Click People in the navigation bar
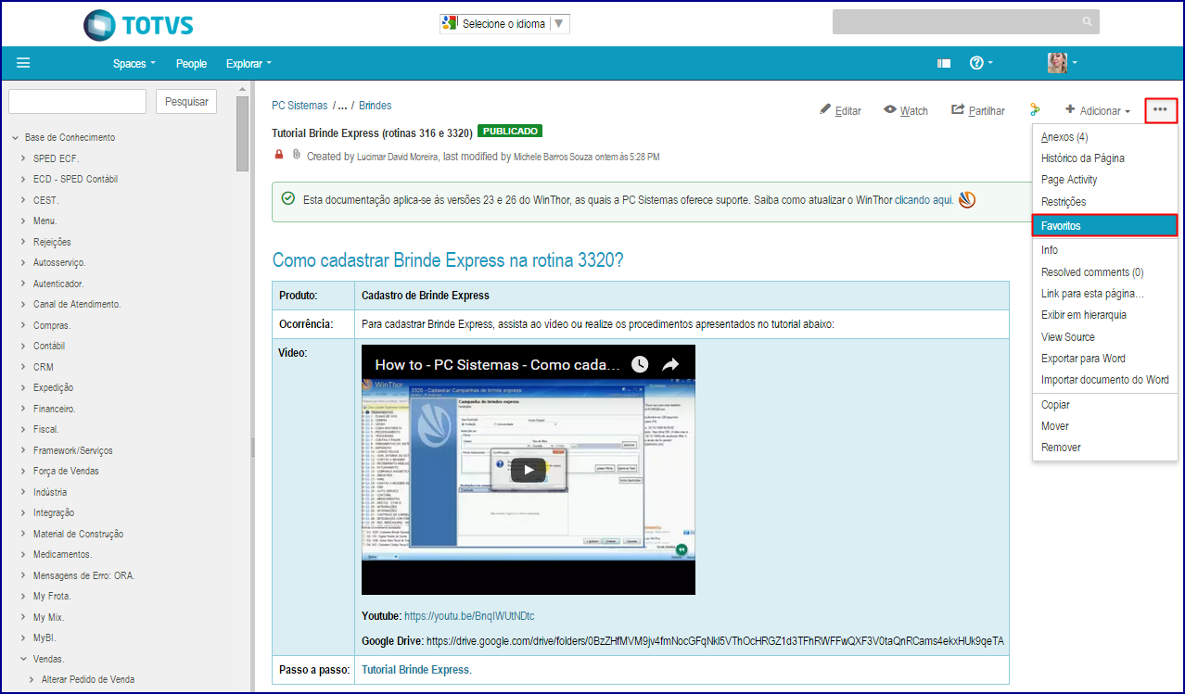Image resolution: width=1185 pixels, height=694 pixels. tap(191, 64)
